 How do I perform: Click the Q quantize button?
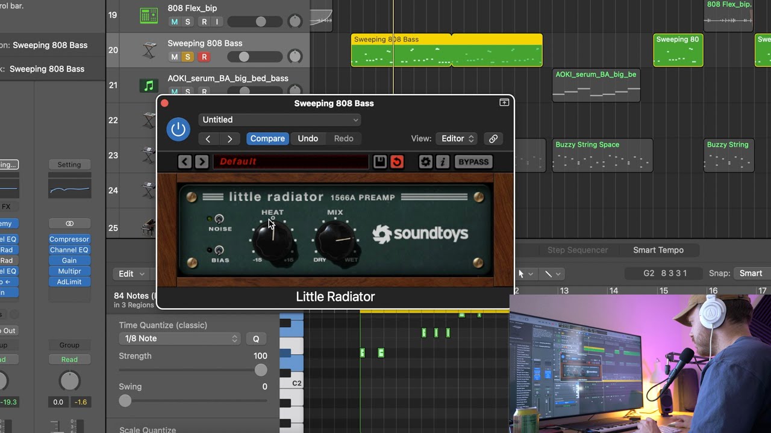(x=256, y=339)
